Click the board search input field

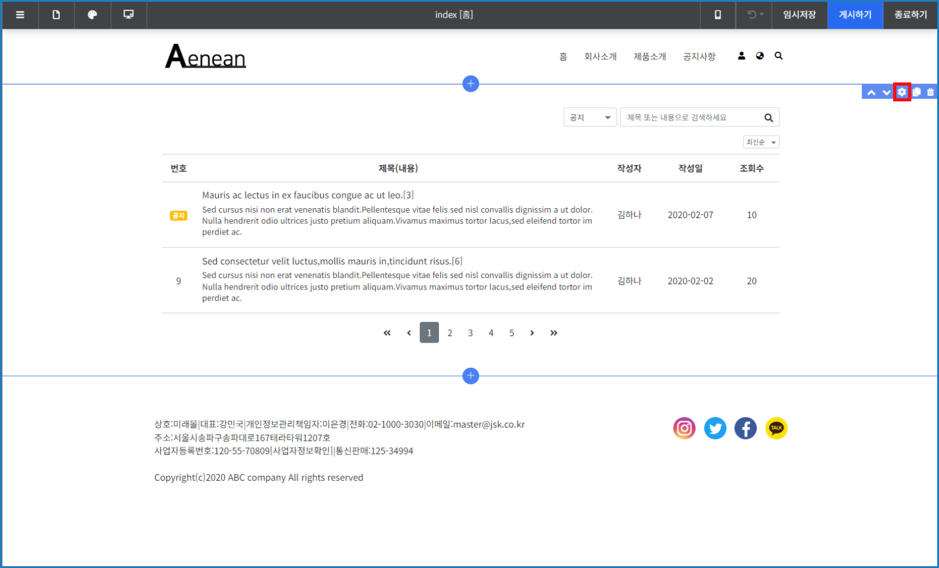(691, 117)
